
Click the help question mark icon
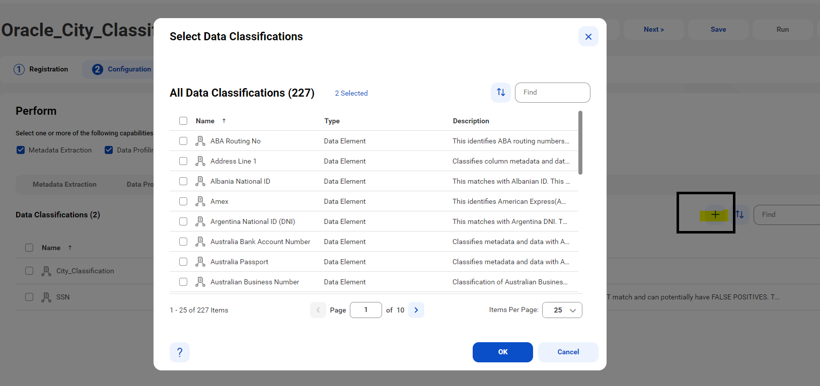pos(180,352)
